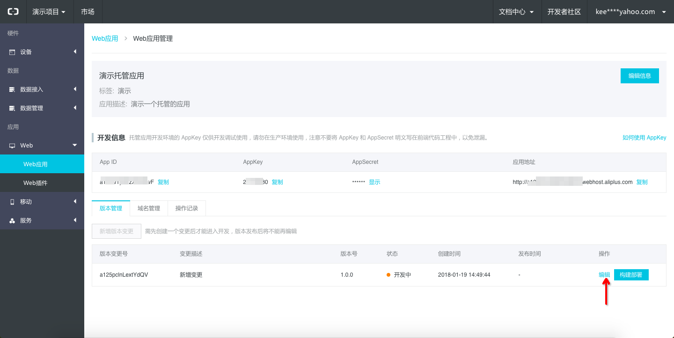The image size is (674, 338).
Task: Click the 新增版本变更 button
Action: pos(117,231)
